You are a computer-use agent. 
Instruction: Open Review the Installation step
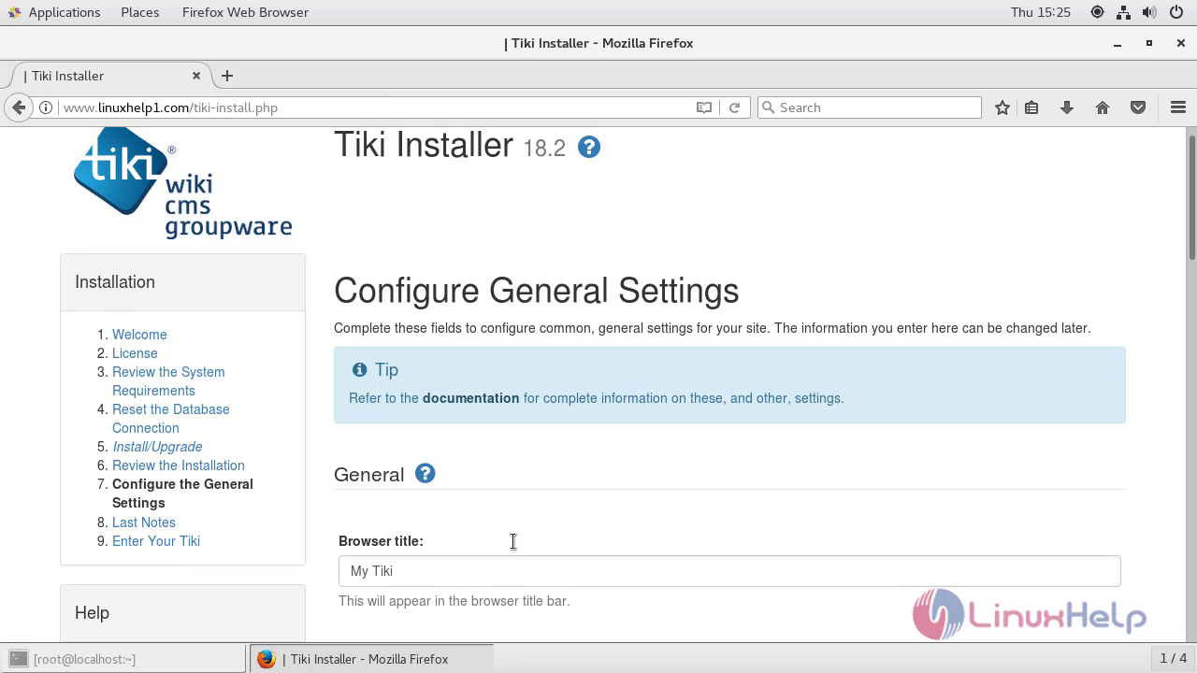click(179, 465)
